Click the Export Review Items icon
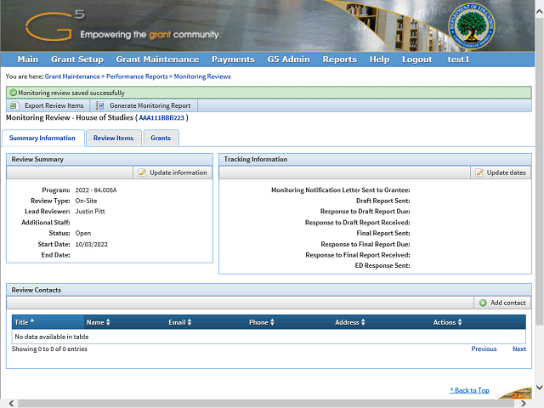The width and height of the screenshot is (544, 408). point(13,105)
